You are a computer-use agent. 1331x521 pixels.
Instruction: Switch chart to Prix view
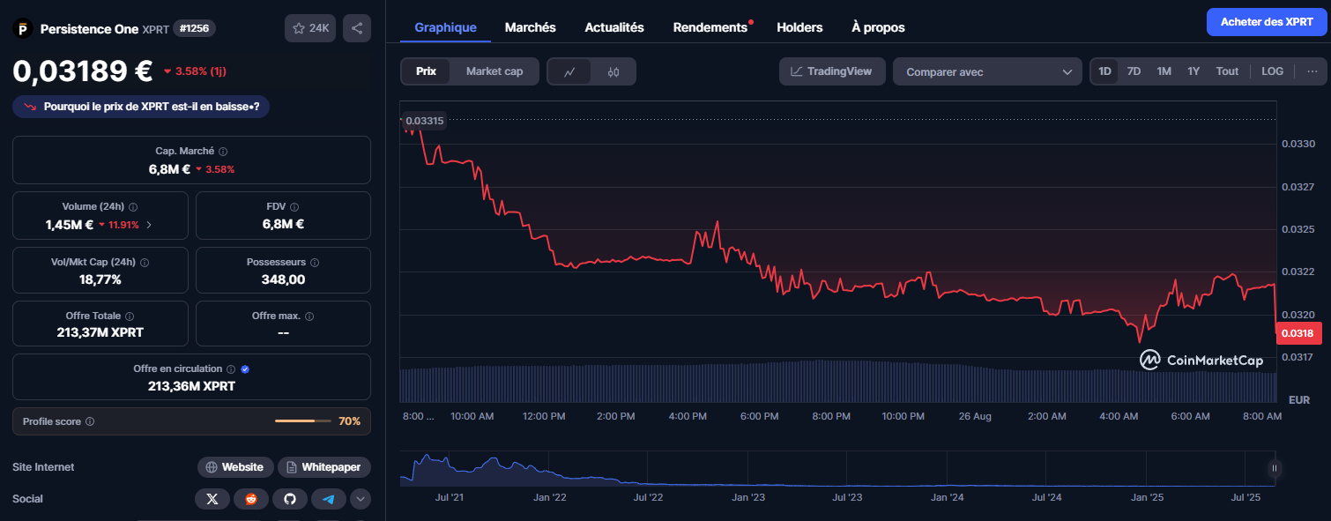tap(426, 71)
